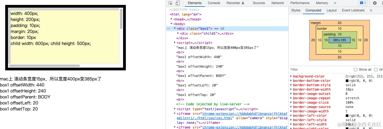Screen dimensions: 383x129
Task: Expand the script node below box1
Action: click(175, 43)
